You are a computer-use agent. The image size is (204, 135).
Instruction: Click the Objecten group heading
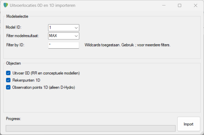point(13,63)
